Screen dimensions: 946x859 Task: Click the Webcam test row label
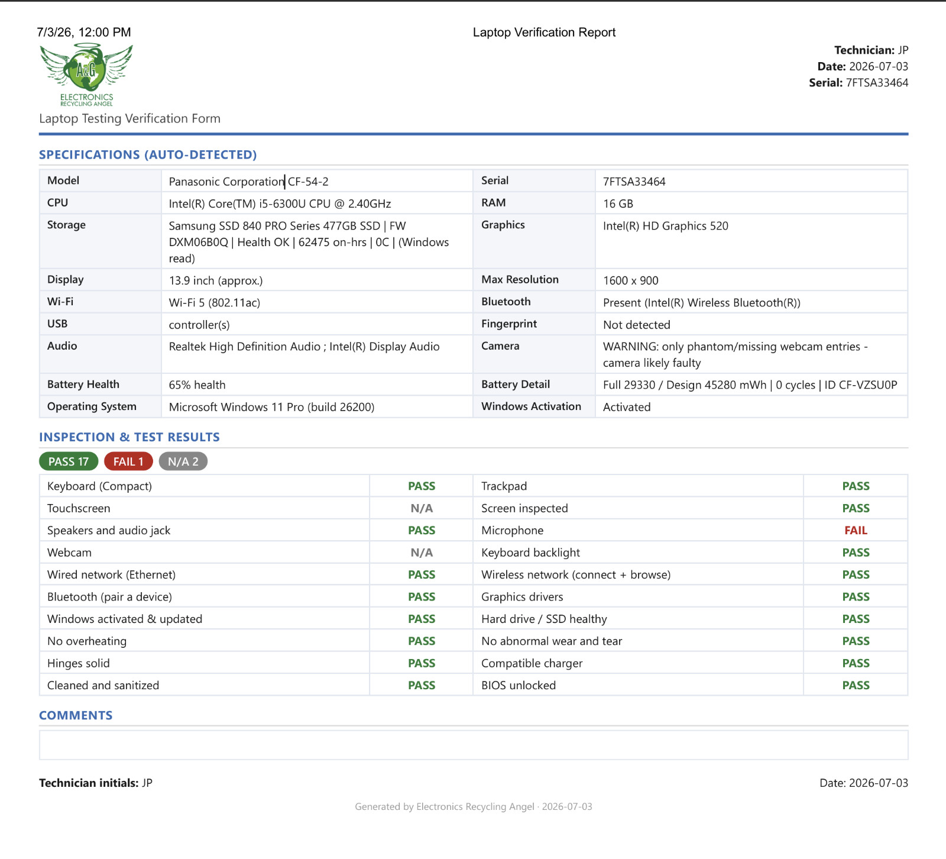[69, 553]
